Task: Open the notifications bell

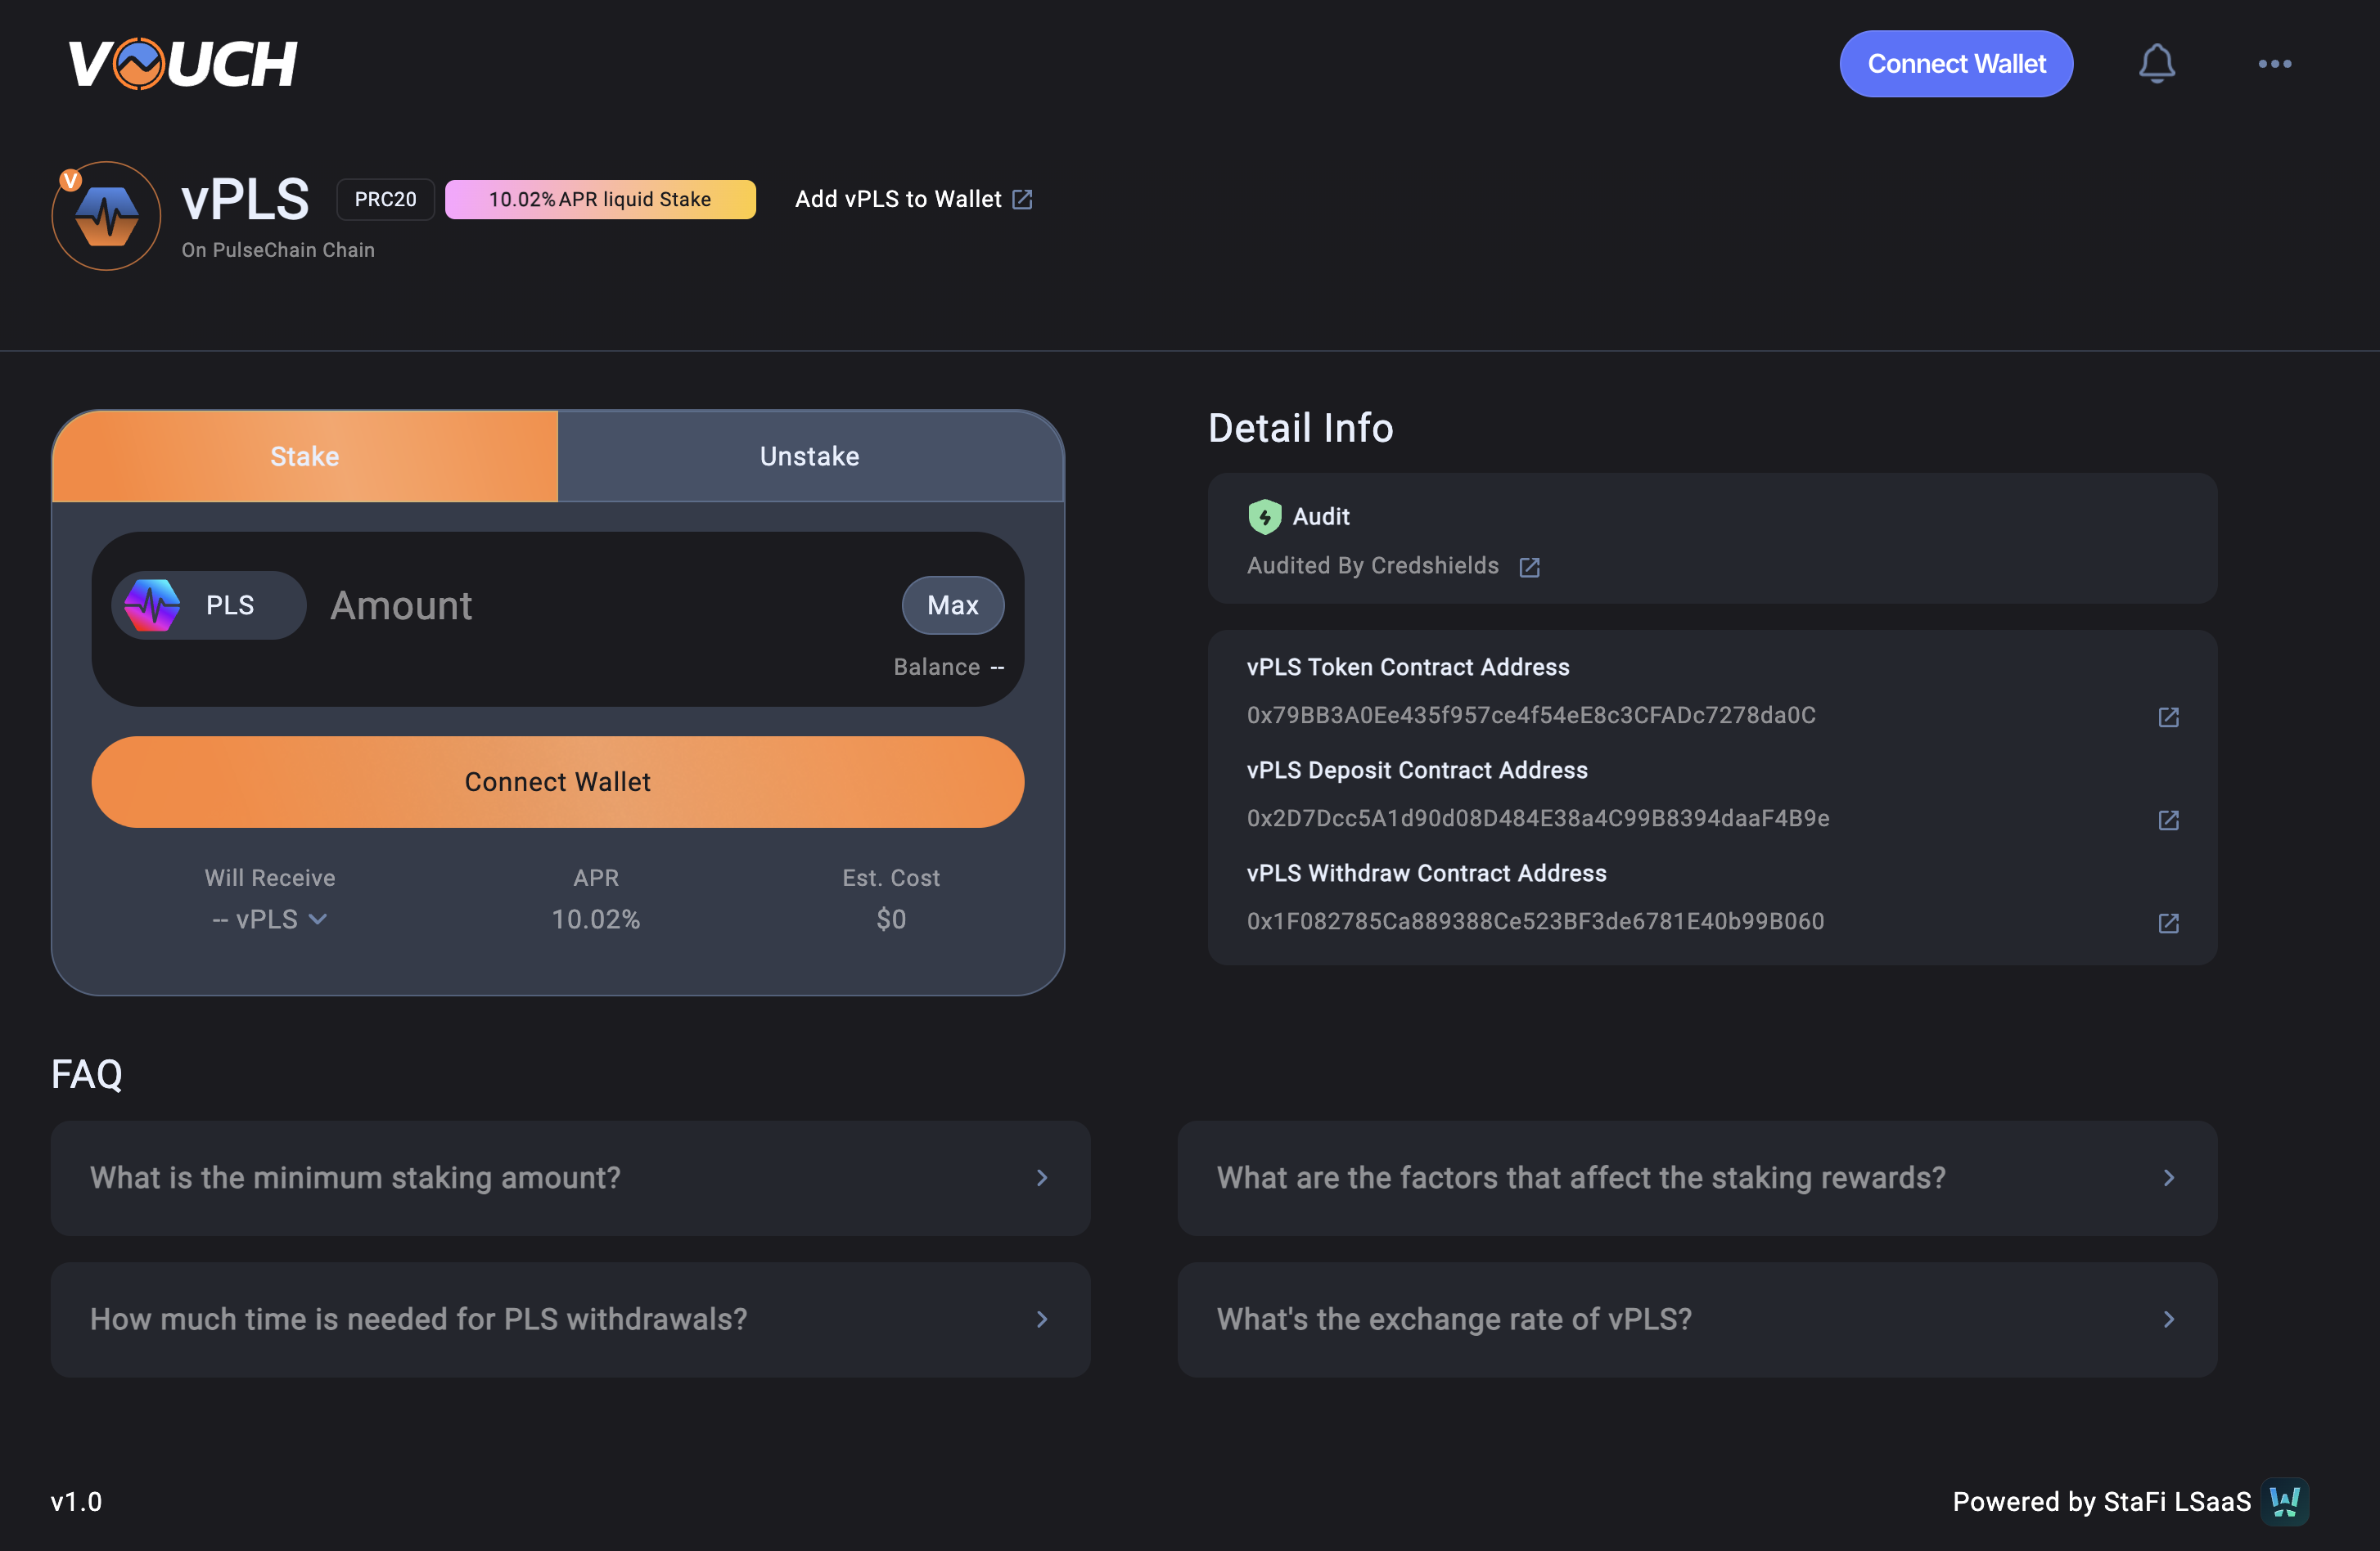Action: pyautogui.click(x=2156, y=64)
